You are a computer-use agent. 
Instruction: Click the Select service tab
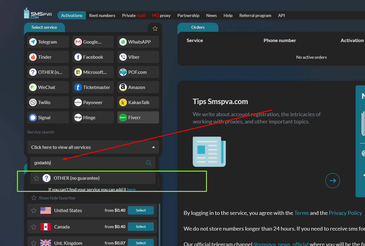coord(44,27)
